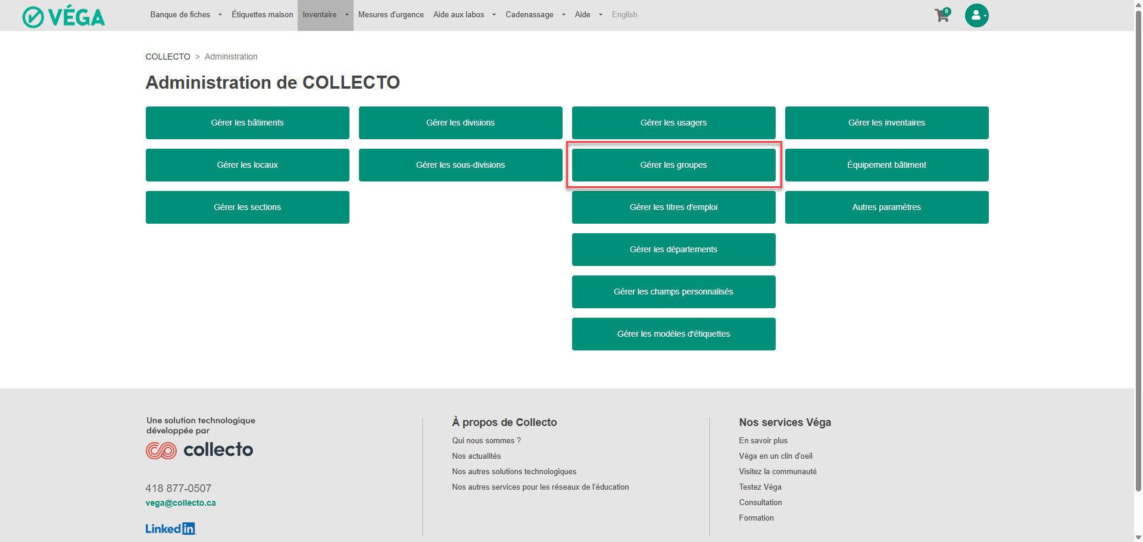
Task: Click Gérer les modèles d'étiquettes button
Action: [673, 334]
